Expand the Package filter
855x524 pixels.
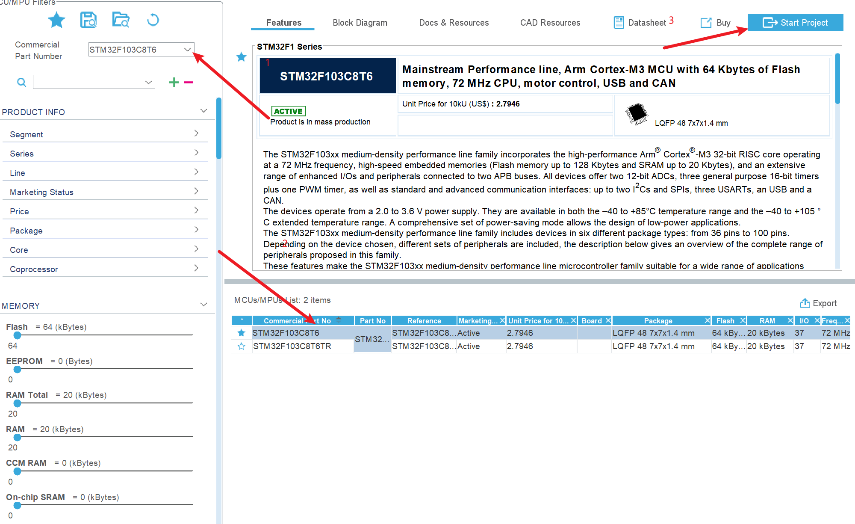tap(196, 230)
